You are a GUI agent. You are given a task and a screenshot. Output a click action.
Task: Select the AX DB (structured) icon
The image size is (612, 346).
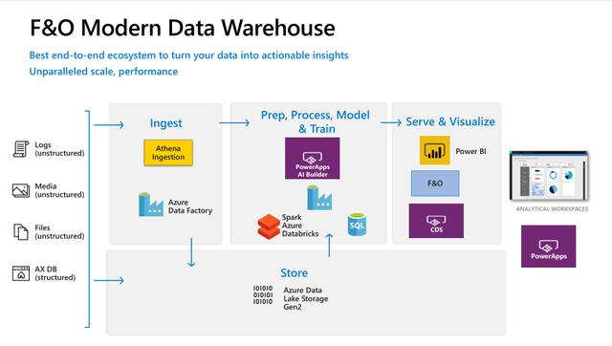pyautogui.click(x=21, y=273)
